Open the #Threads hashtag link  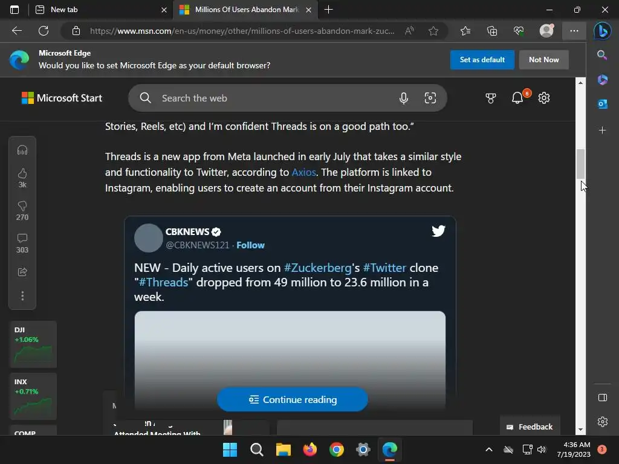click(163, 283)
